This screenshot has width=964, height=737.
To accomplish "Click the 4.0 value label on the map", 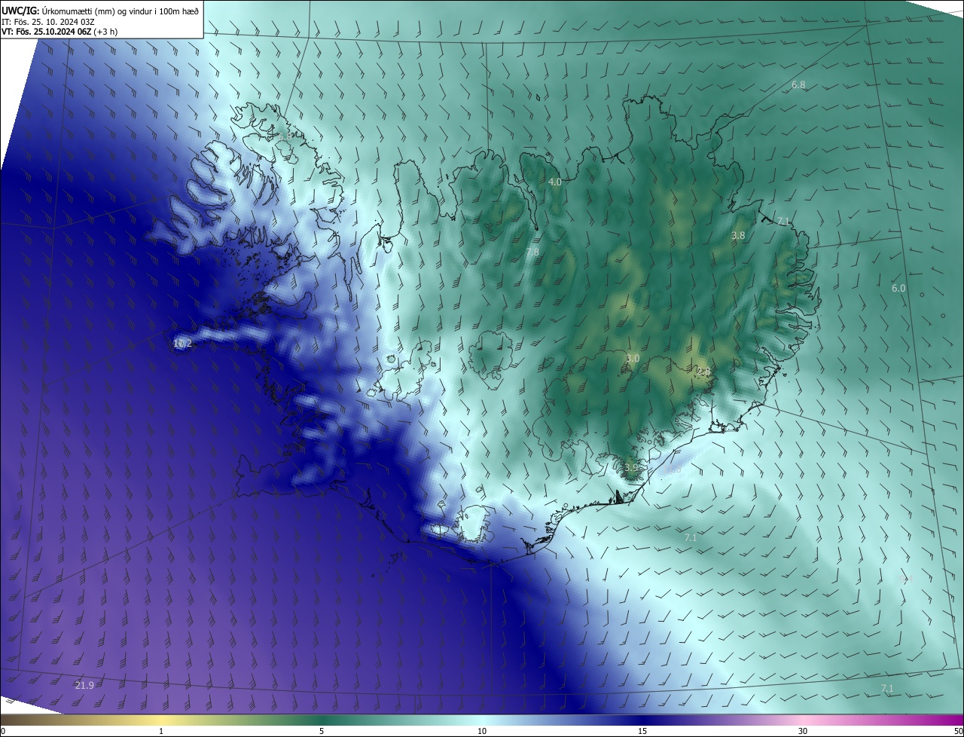I will (x=555, y=182).
